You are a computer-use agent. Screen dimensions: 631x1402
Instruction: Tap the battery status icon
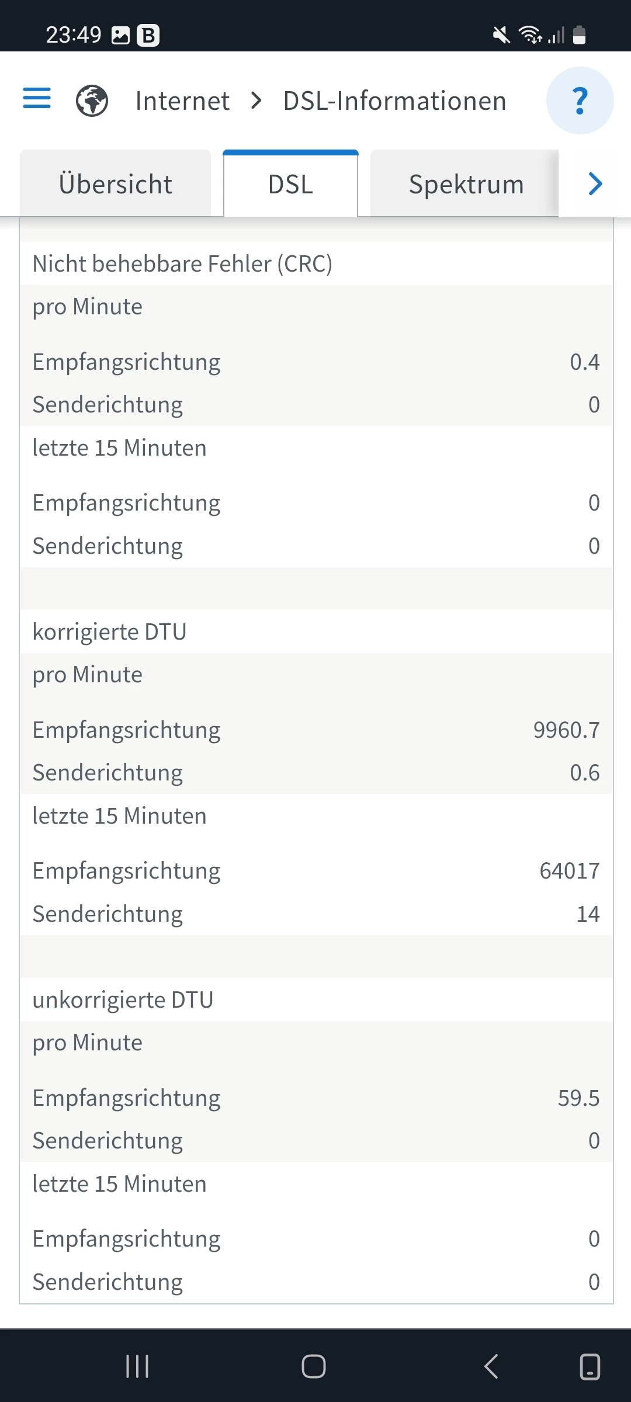[x=579, y=35]
